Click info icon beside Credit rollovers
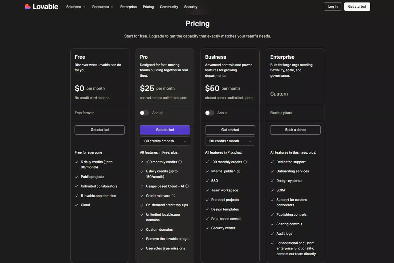The width and height of the screenshot is (394, 263). point(173,196)
